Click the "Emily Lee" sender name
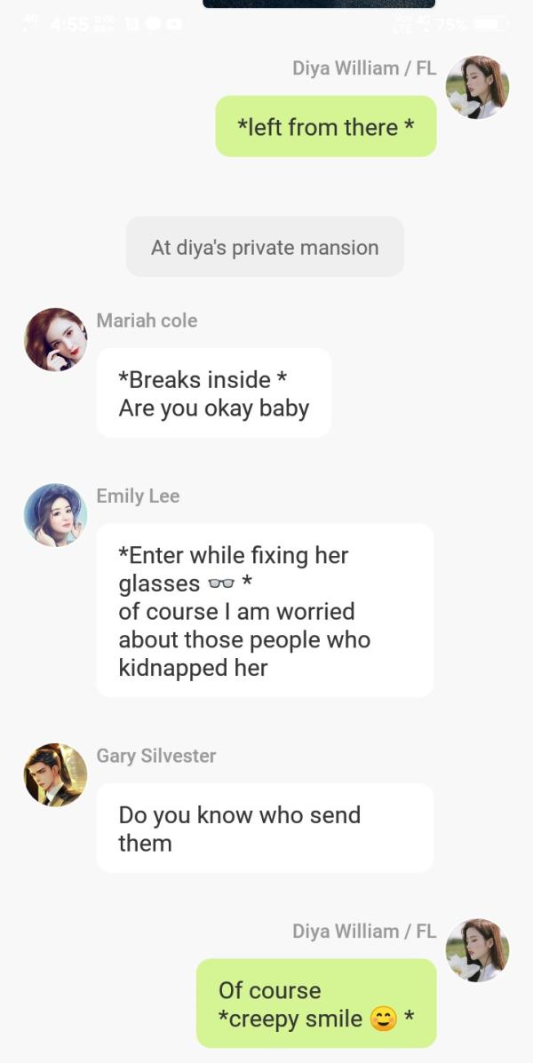This screenshot has height=1063, width=533. pos(138,496)
